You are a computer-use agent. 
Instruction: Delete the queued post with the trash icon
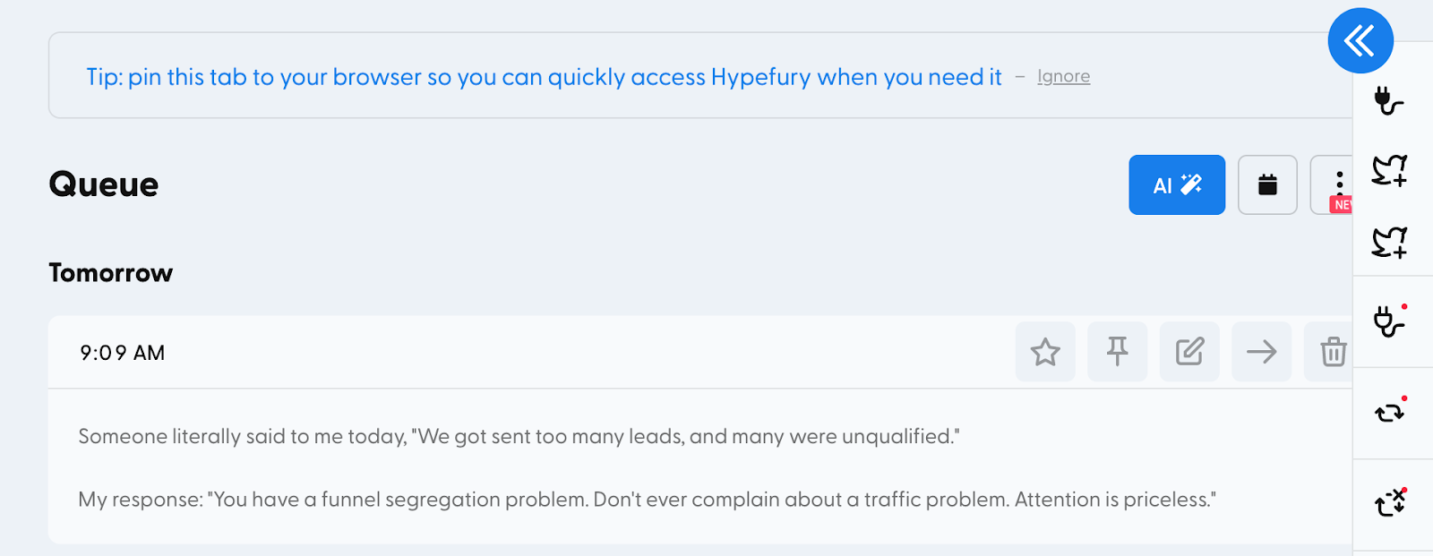click(1329, 352)
